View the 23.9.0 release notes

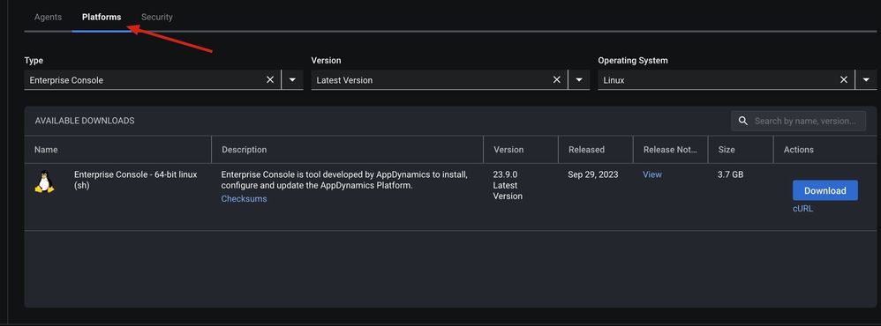(x=652, y=174)
